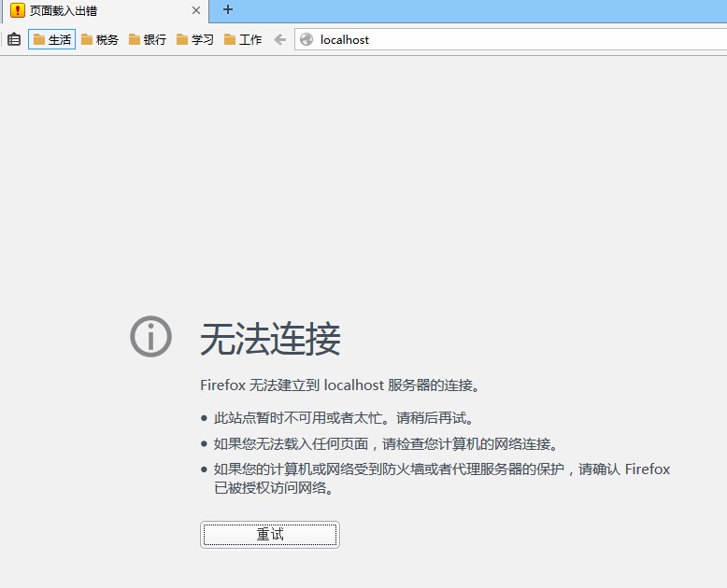727x588 pixels.
Task: Open the 学习 bookmark folder
Action: (x=195, y=39)
